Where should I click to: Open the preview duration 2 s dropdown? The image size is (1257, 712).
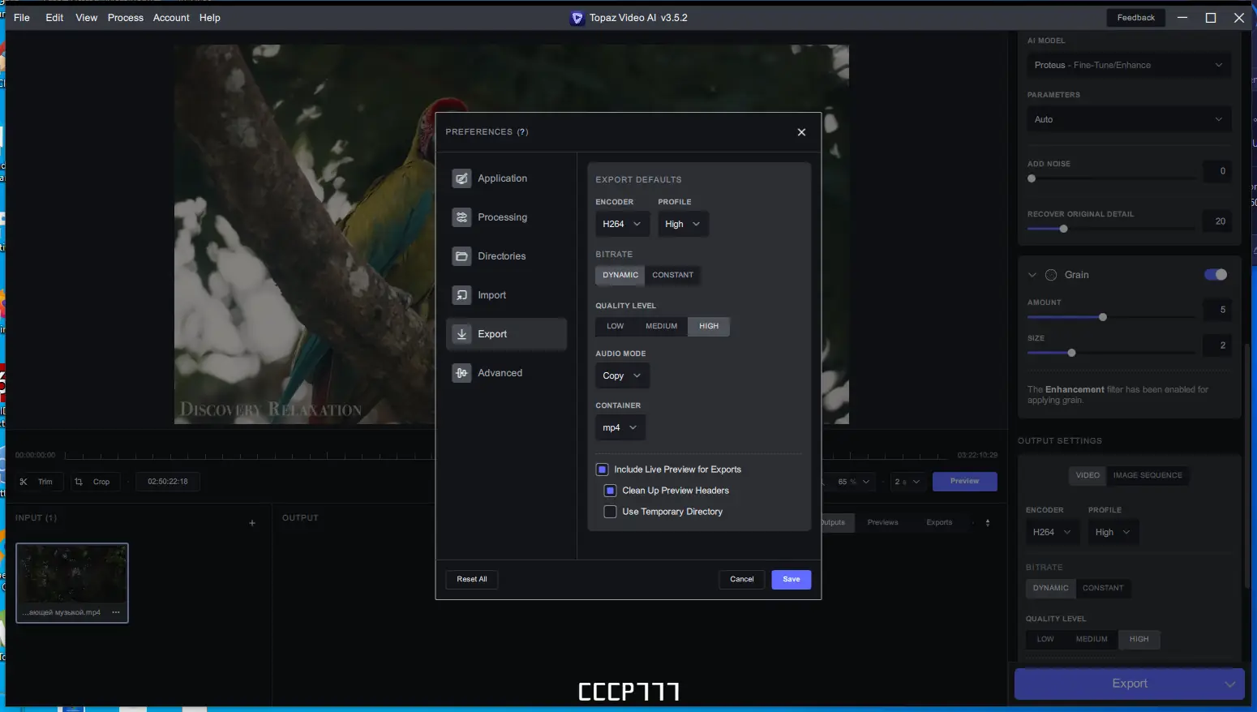pyautogui.click(x=907, y=482)
